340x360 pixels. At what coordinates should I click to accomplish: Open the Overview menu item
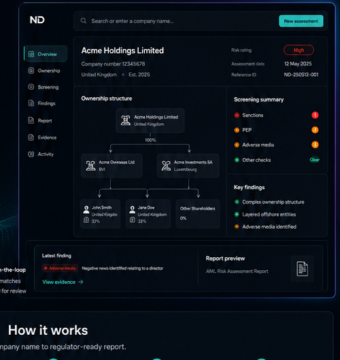coord(46,54)
